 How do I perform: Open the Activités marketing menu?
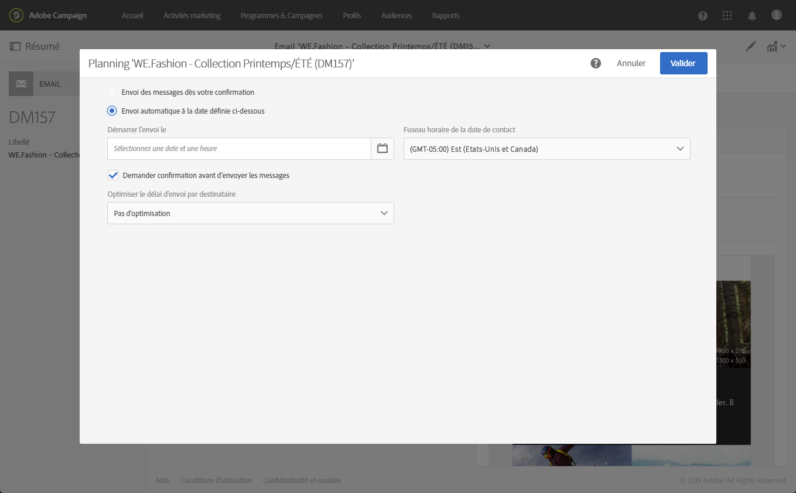coord(192,15)
